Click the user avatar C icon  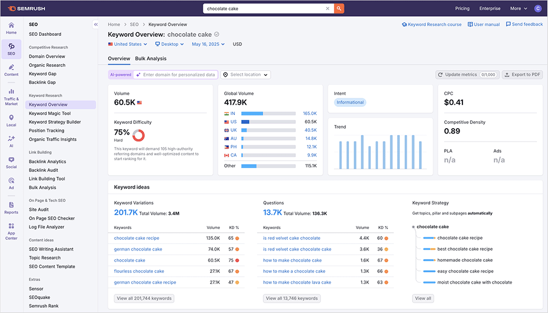click(x=538, y=9)
